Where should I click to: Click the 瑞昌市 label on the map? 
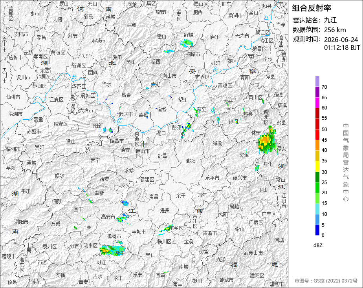point(117,141)
